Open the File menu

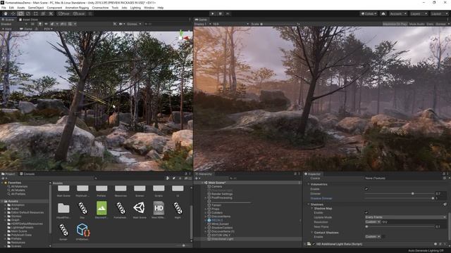click(4, 8)
